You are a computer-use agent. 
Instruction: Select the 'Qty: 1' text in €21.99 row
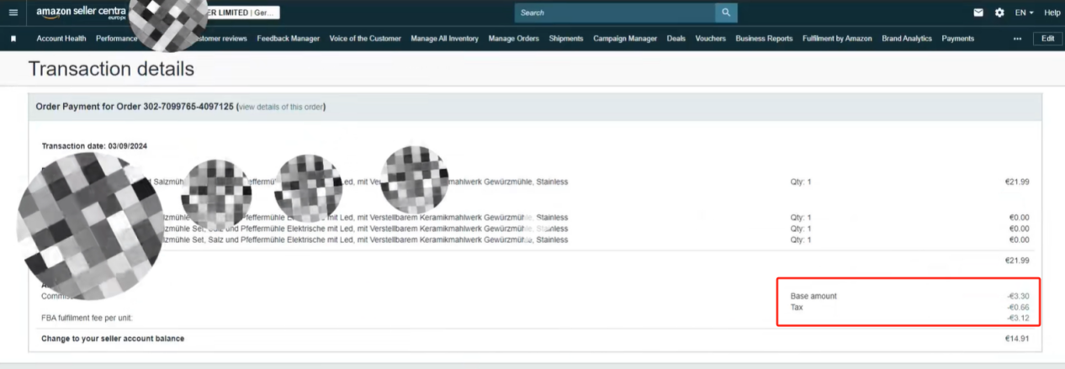point(801,182)
